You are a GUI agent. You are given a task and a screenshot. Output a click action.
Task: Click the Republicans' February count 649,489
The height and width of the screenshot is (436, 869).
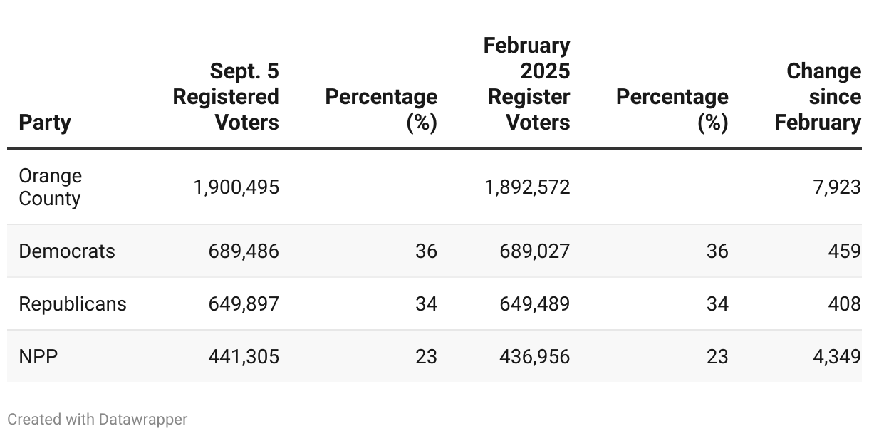pos(534,304)
